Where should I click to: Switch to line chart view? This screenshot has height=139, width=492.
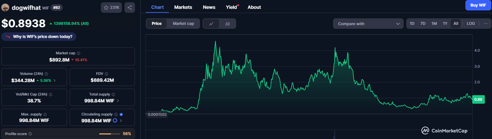[211, 24]
